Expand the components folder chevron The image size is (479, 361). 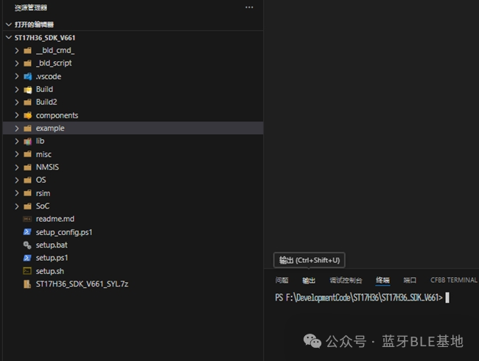coord(17,115)
